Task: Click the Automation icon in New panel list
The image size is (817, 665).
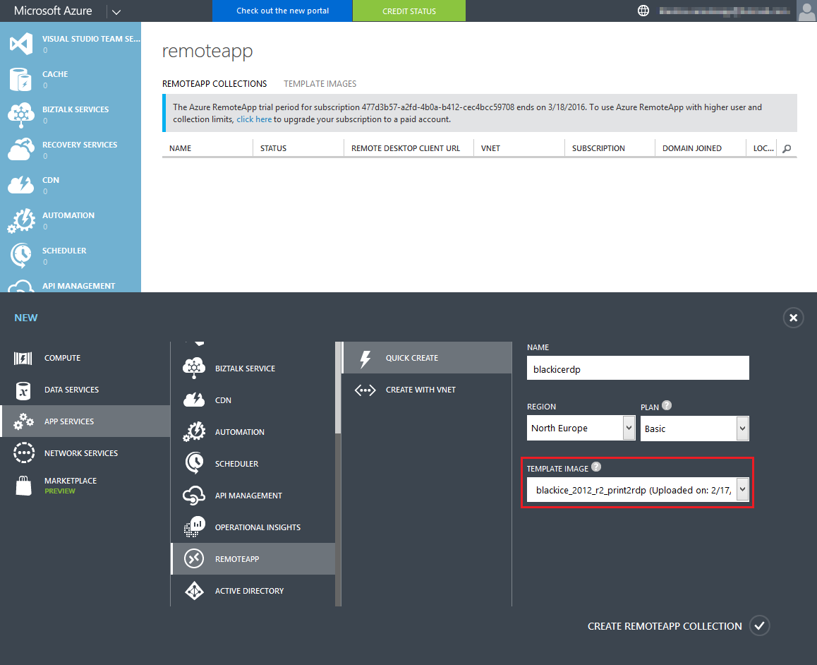Action: coord(194,431)
